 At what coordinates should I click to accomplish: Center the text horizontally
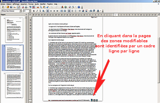coord(51,11)
